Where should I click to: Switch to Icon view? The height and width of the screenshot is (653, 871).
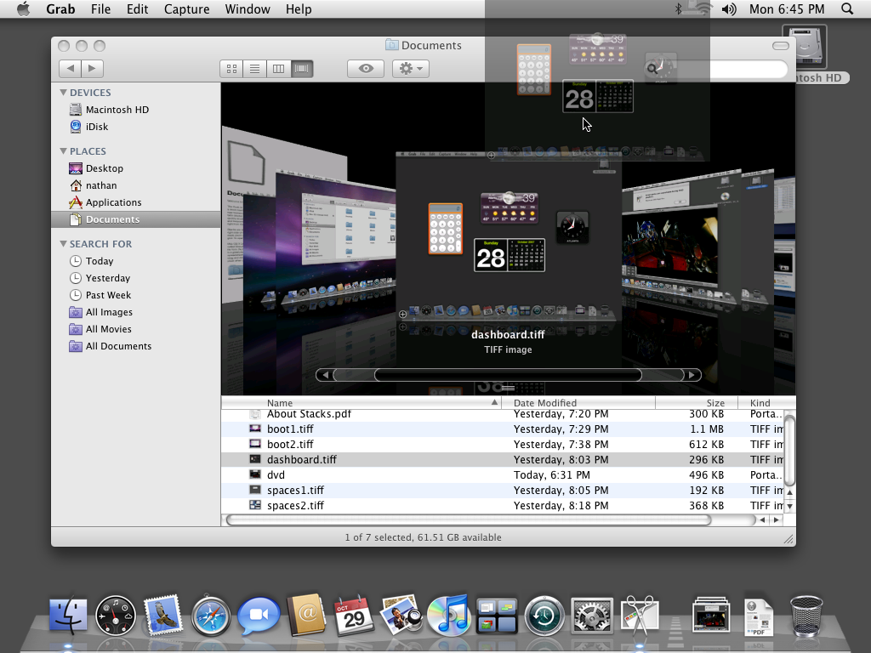click(231, 68)
